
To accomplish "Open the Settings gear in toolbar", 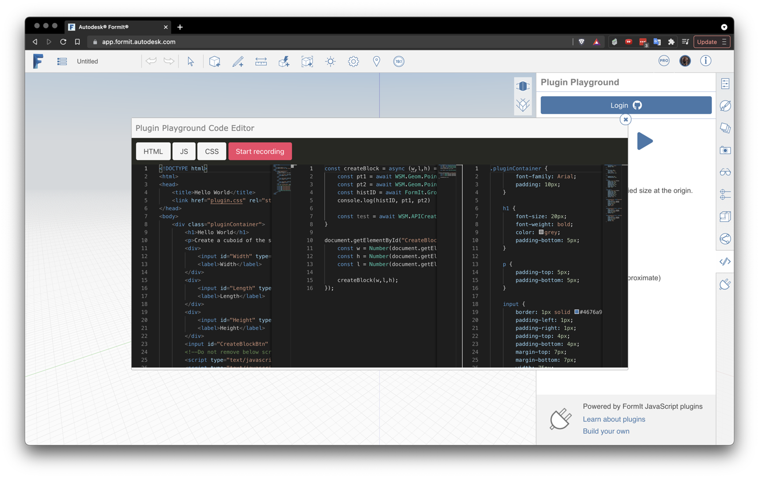I will [353, 61].
